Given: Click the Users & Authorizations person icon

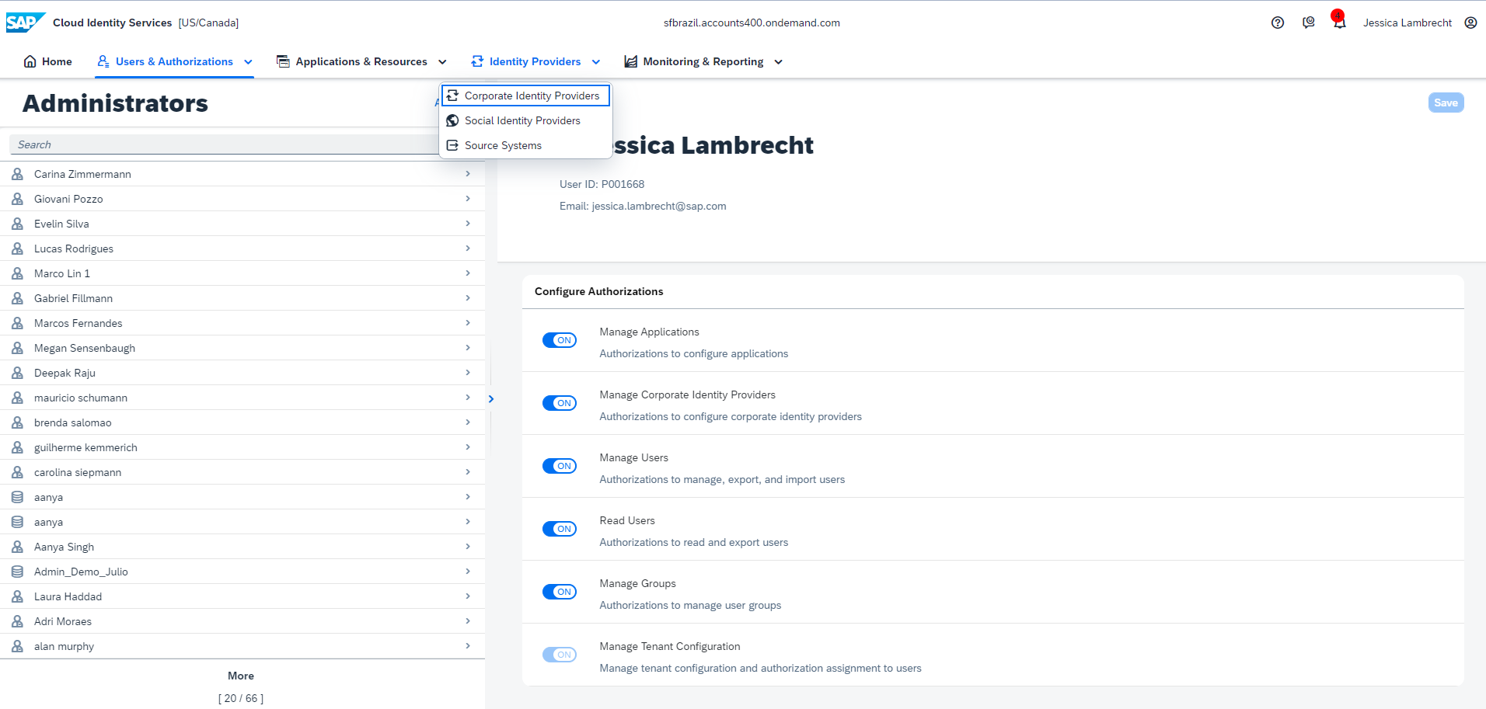Looking at the screenshot, I should click(x=103, y=61).
